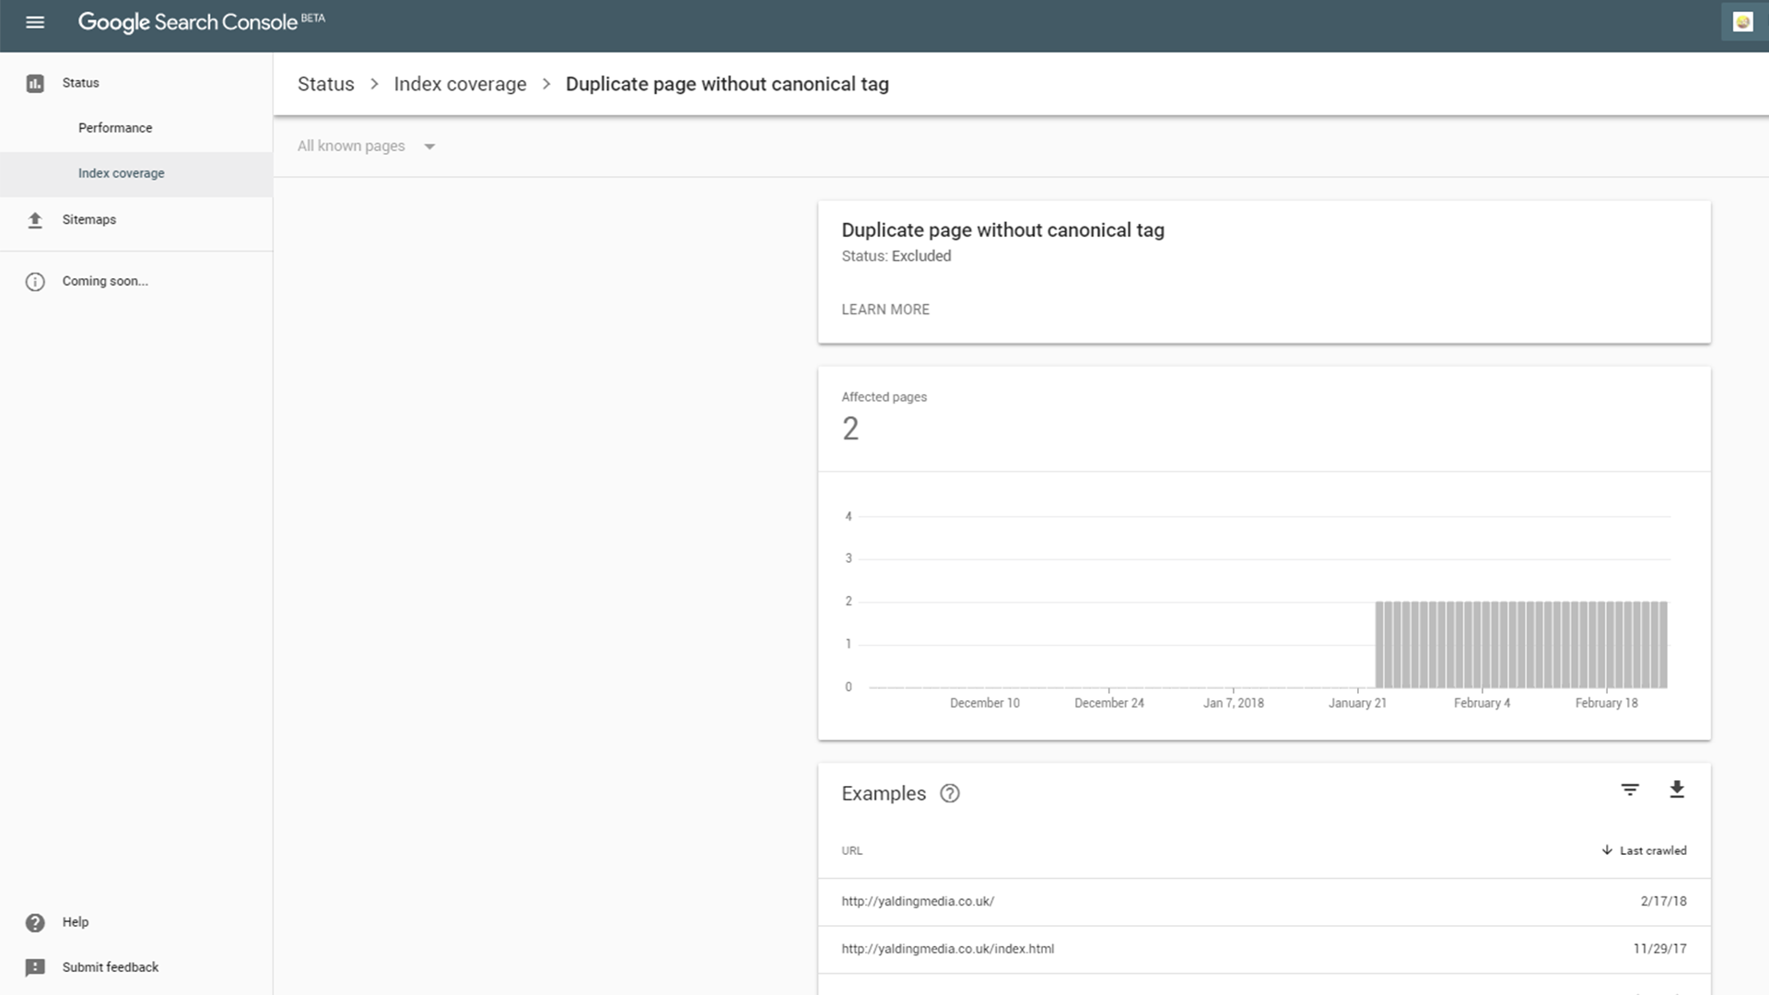The height and width of the screenshot is (995, 1769).
Task: Click the Status bar-chart icon in sidebar
Action: pos(35,84)
